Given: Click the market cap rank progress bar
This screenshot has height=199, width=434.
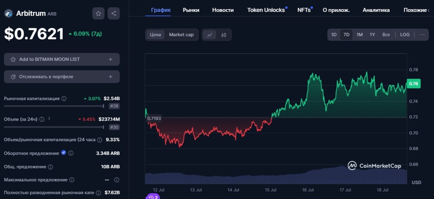Looking at the screenshot, I should (x=54, y=106).
